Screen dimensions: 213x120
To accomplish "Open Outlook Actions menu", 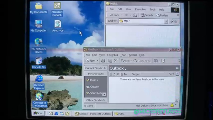I will click(133, 55).
